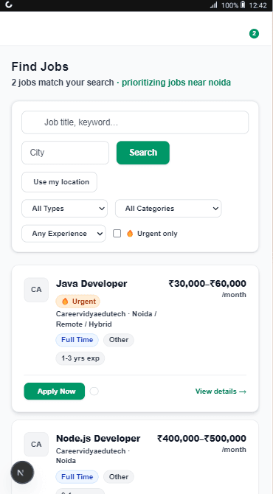Viewport: 273px width, 494px height.
Task: Tap the round N floating button
Action: pyautogui.click(x=22, y=473)
